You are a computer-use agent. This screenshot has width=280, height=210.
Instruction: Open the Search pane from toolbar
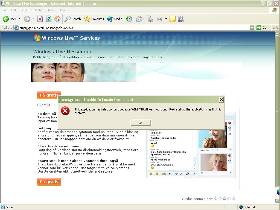coord(72,19)
